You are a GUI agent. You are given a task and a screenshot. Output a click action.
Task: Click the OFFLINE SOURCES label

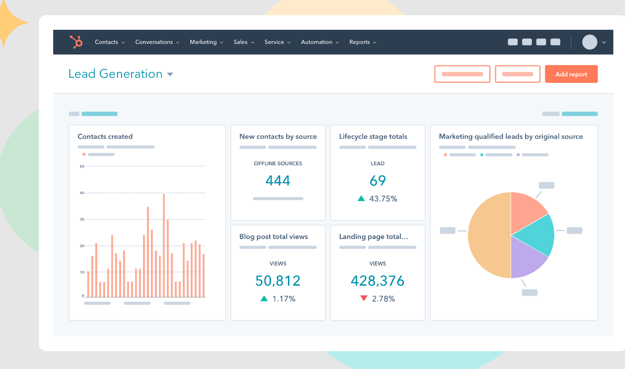278,163
